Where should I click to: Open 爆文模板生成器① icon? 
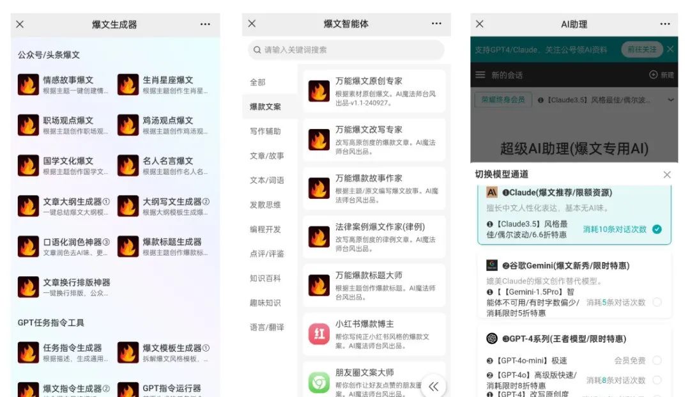128,352
